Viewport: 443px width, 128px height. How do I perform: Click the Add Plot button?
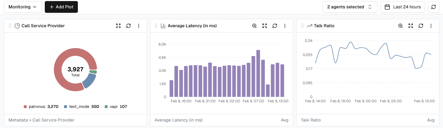pyautogui.click(x=61, y=7)
